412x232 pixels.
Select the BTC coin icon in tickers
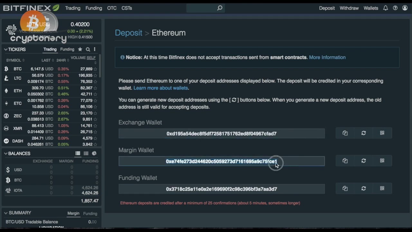pyautogui.click(x=6, y=69)
